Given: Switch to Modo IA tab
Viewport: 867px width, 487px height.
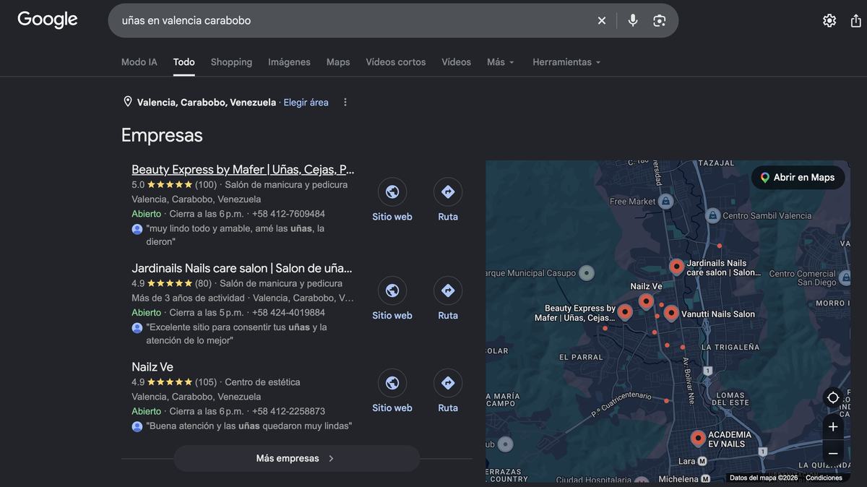Looking at the screenshot, I should tap(139, 62).
